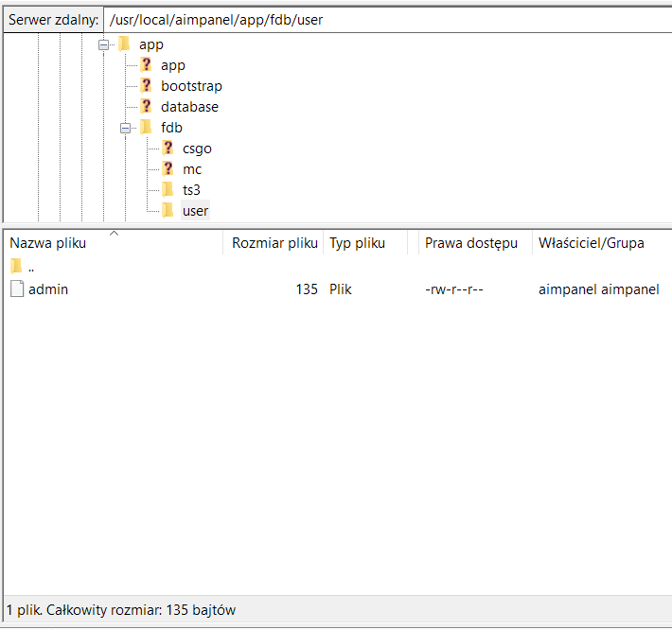Sort by Nazwa pliku column
The width and height of the screenshot is (672, 630).
pos(47,243)
